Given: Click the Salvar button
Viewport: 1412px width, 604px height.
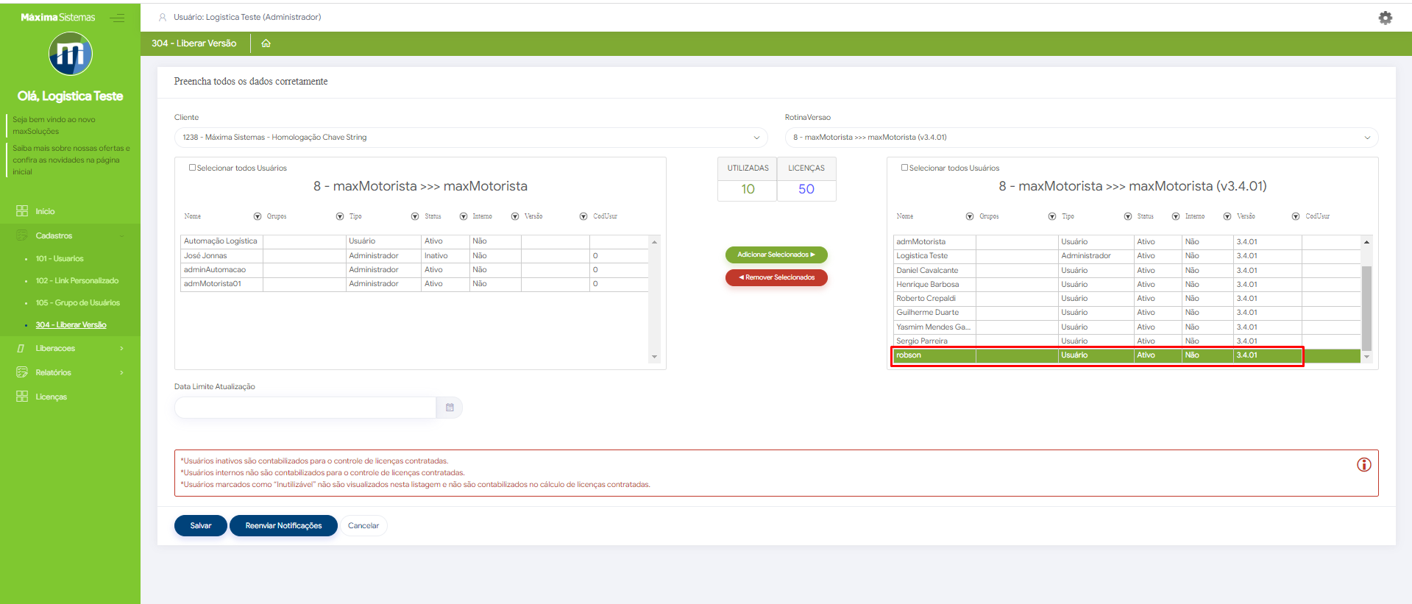Looking at the screenshot, I should pos(201,525).
